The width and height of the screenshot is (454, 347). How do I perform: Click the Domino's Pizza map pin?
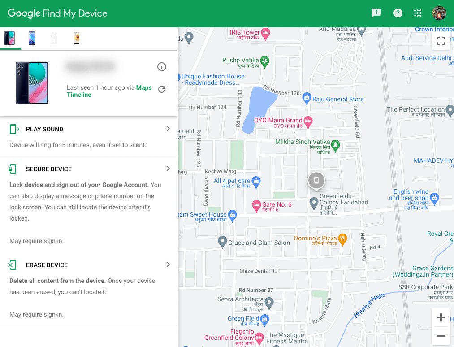(342, 239)
